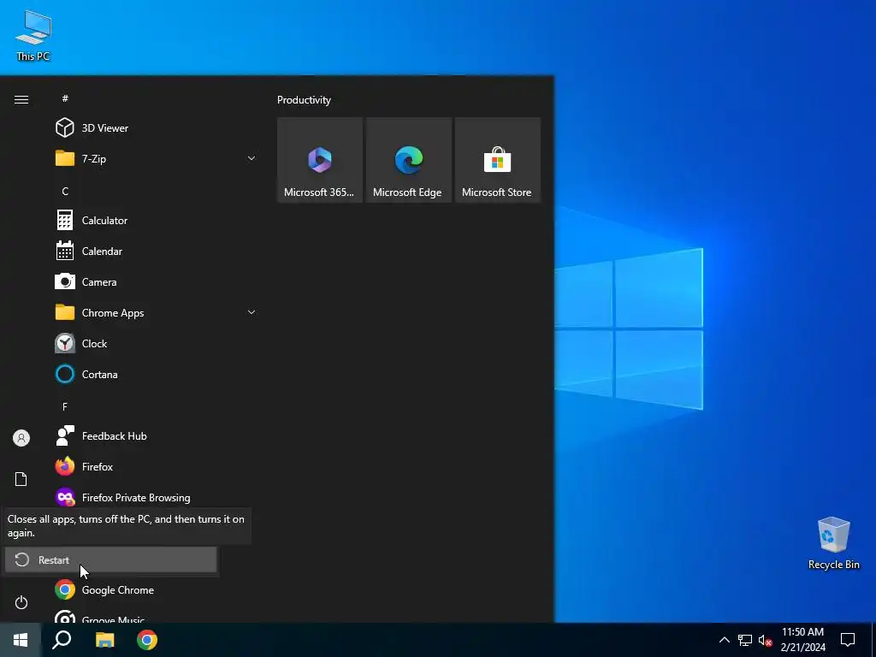The image size is (876, 657).
Task: Click the Windows Start button
Action: coord(21,640)
